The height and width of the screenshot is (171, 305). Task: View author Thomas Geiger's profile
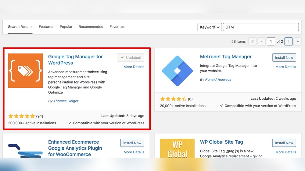pyautogui.click(x=66, y=101)
